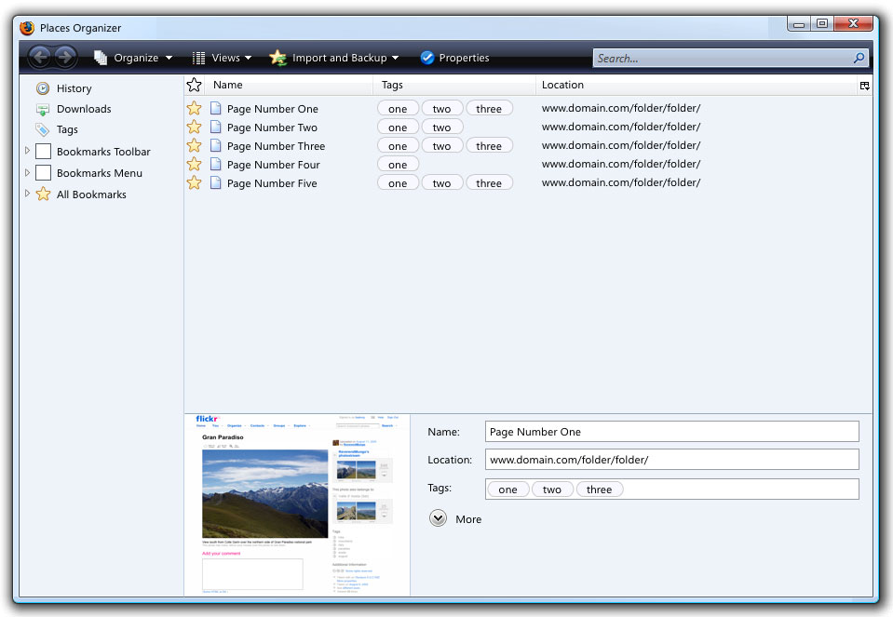Click the Tags icon in sidebar
This screenshot has width=893, height=617.
click(43, 130)
